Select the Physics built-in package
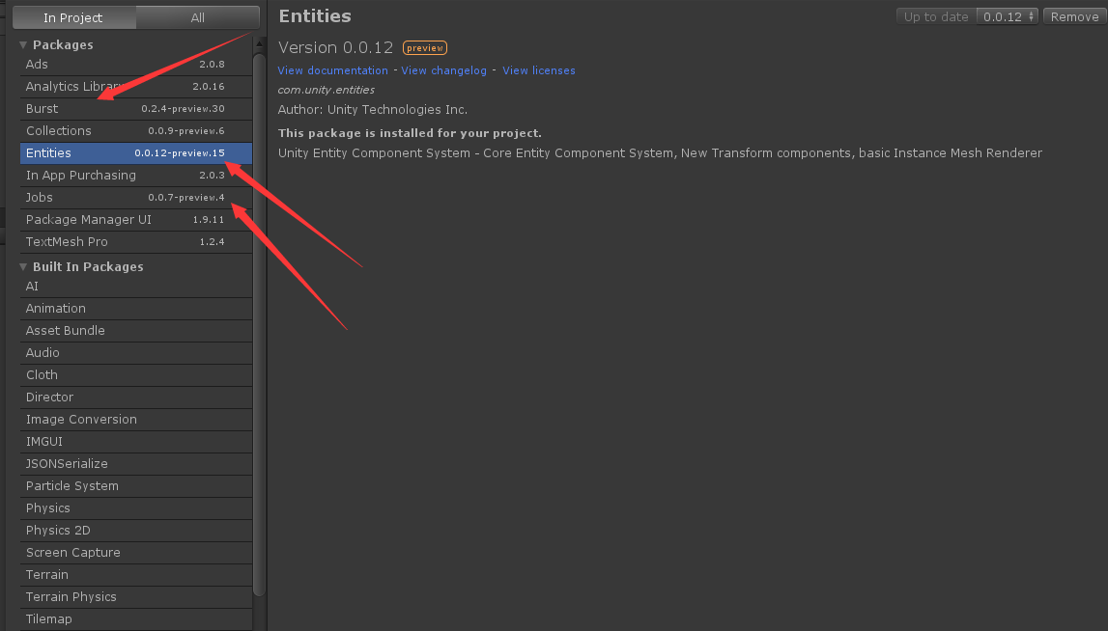 point(135,508)
